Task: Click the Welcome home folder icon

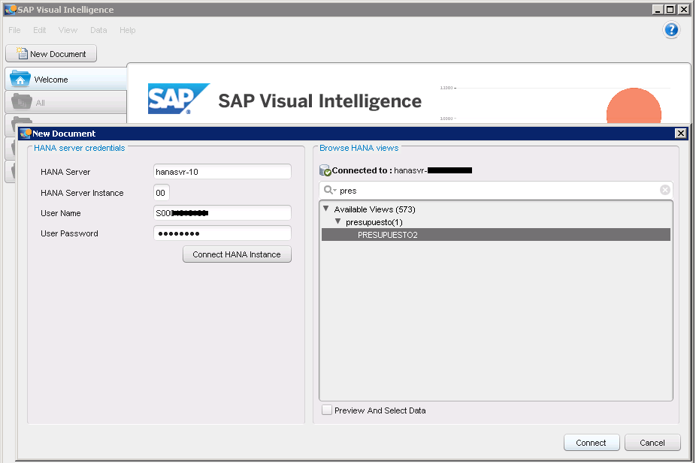Action: click(20, 80)
